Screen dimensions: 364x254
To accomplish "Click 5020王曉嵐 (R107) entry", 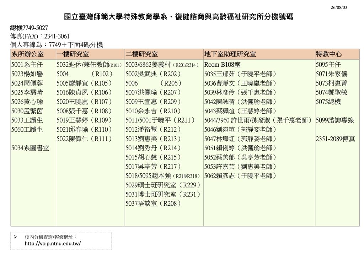I will pyautogui.click(x=85, y=102).
